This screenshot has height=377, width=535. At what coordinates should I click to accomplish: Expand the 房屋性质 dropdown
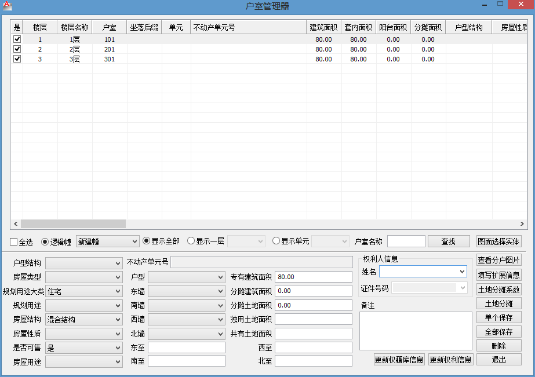[84, 334]
